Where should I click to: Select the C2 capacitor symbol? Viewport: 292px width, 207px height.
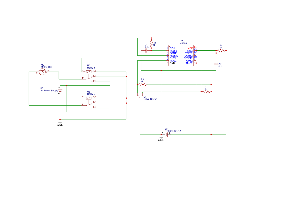coord(216,64)
